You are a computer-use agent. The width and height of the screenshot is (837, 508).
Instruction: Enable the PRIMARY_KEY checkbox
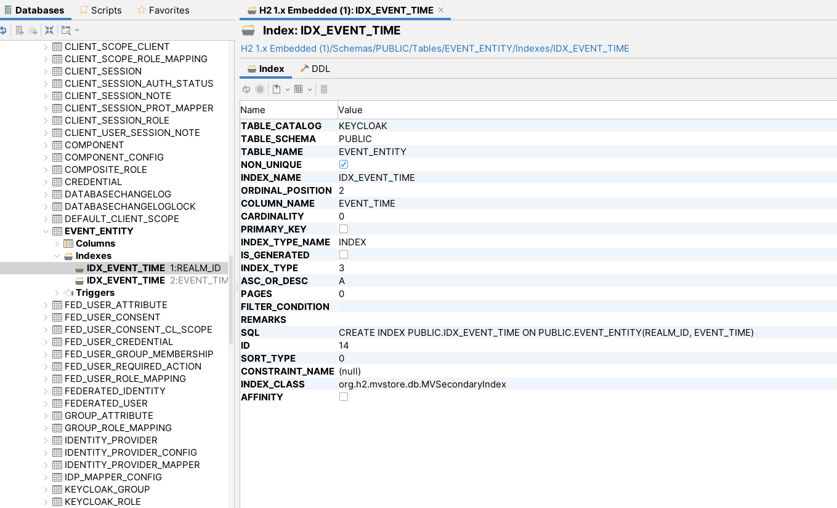pyautogui.click(x=343, y=229)
